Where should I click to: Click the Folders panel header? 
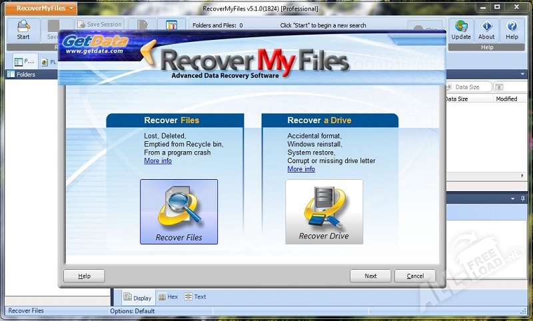(27, 75)
